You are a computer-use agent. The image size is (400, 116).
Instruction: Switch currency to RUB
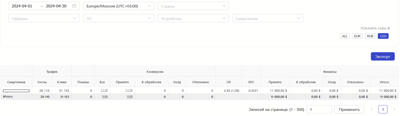click(370, 36)
